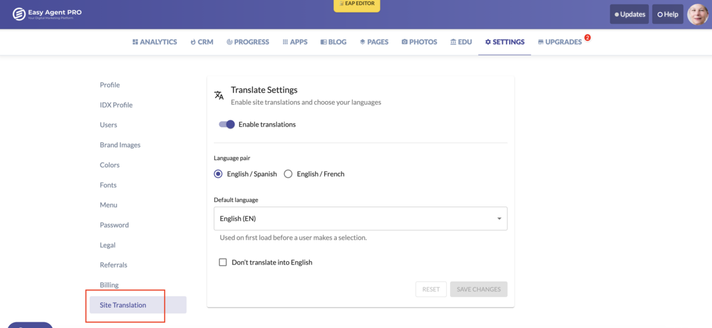Click the Save Changes button

[478, 289]
